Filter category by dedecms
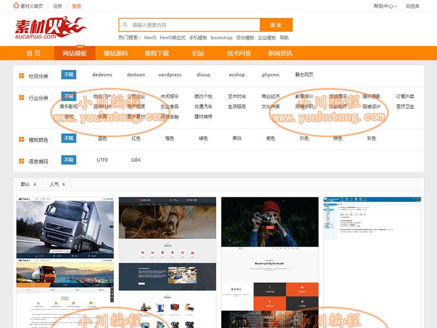This screenshot has width=437, height=328. [x=102, y=75]
